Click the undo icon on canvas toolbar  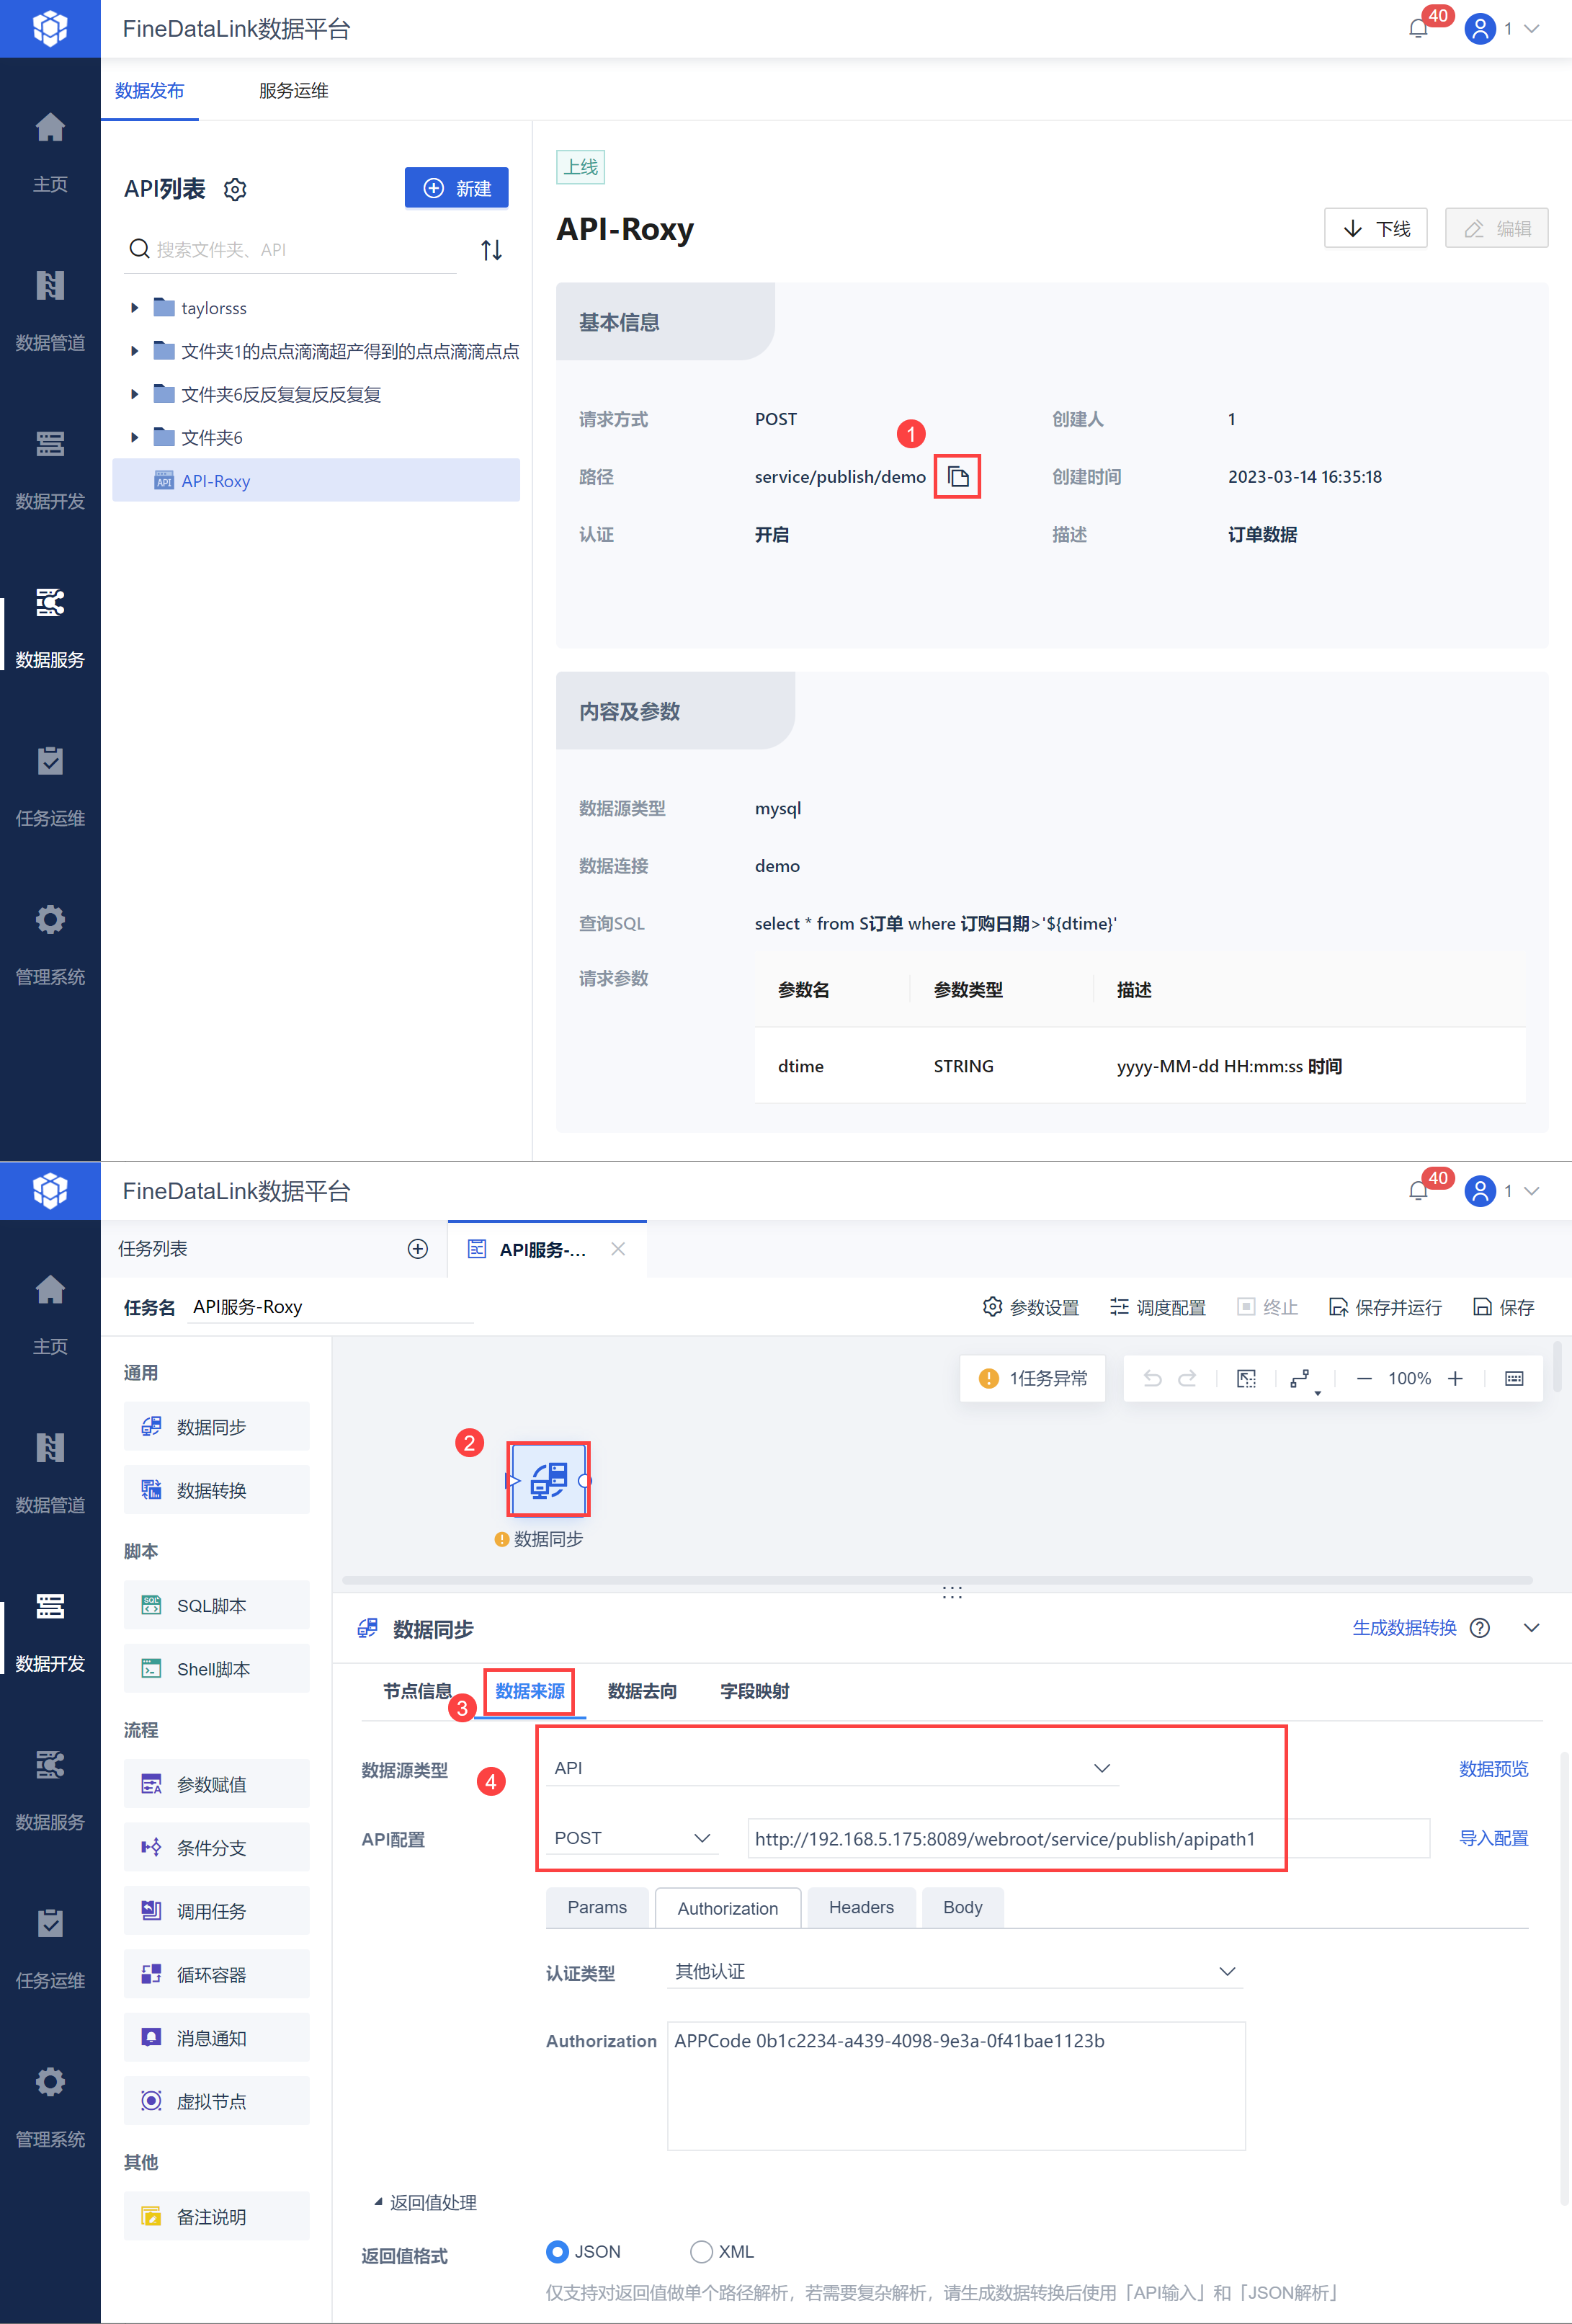tap(1152, 1378)
